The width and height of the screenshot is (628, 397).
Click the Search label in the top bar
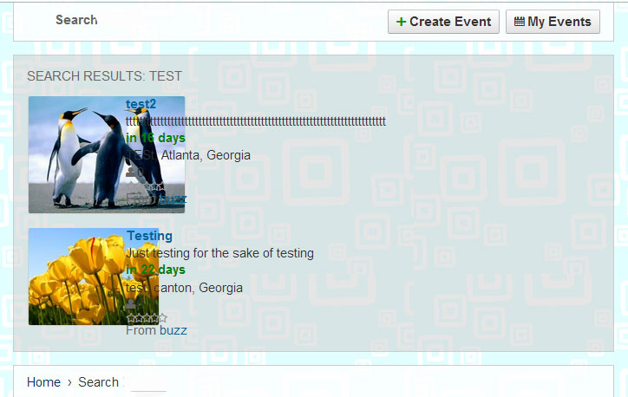[x=76, y=20]
